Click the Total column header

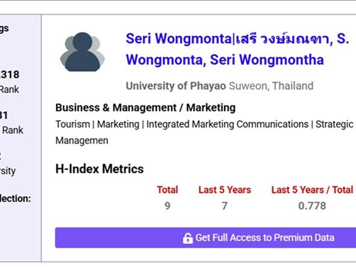(167, 190)
